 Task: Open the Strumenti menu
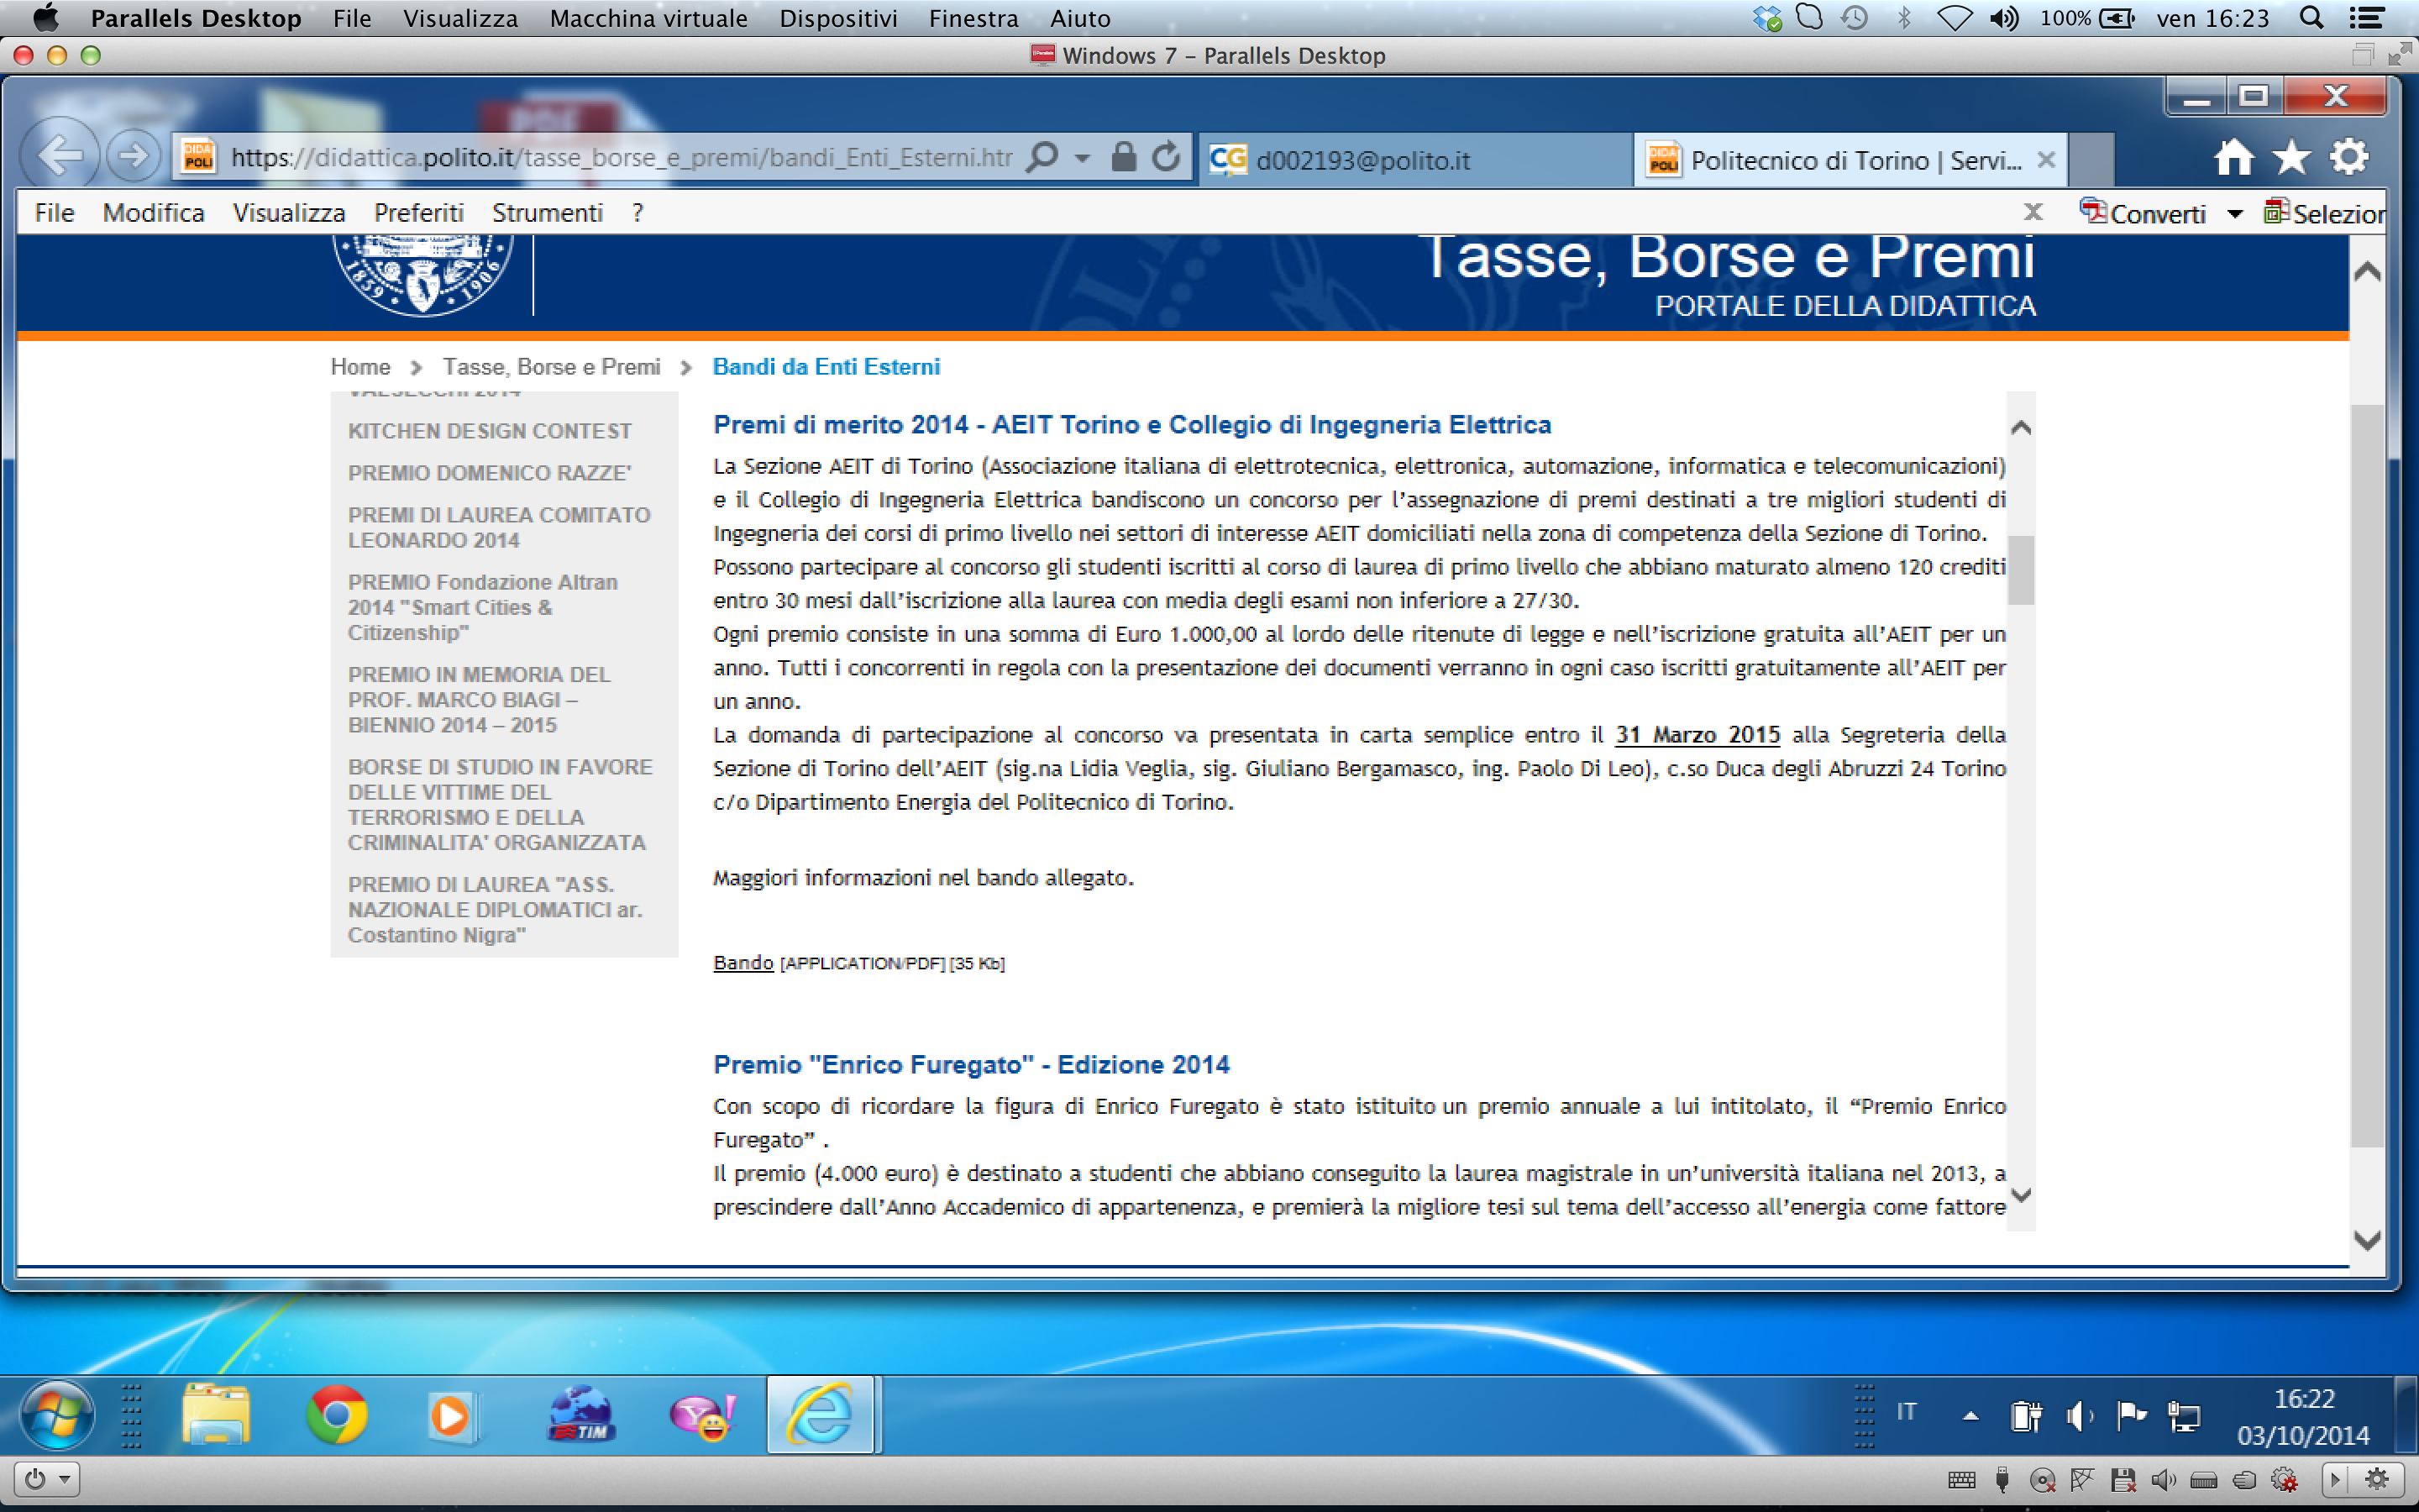[x=547, y=213]
